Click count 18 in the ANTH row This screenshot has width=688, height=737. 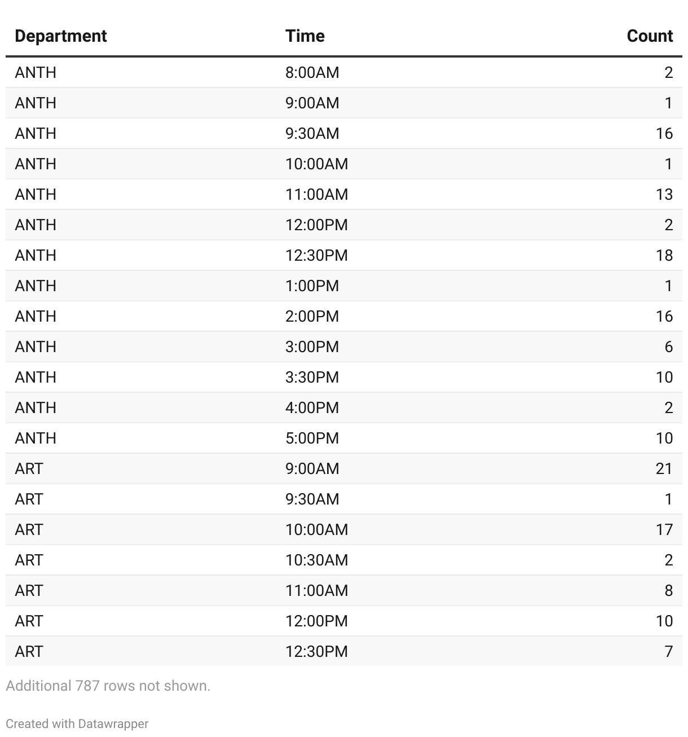pos(664,256)
